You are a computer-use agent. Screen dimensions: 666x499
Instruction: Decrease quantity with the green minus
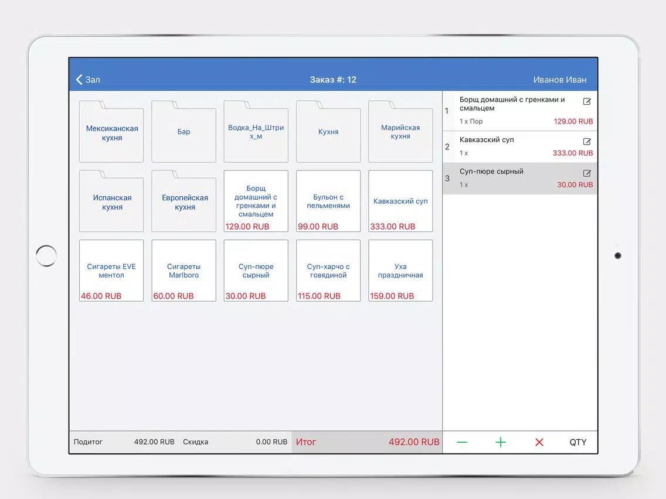pos(462,442)
